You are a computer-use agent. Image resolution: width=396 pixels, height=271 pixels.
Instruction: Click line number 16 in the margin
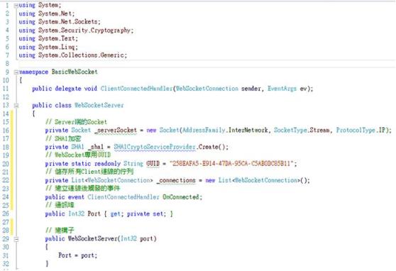6,131
